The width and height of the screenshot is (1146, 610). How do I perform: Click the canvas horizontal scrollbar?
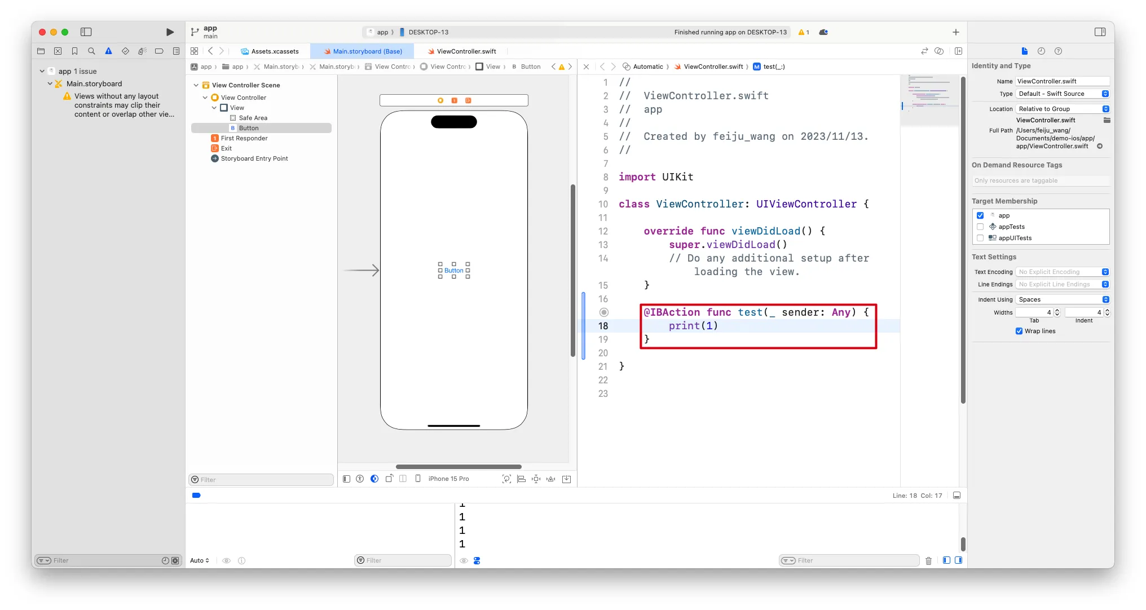pyautogui.click(x=458, y=467)
